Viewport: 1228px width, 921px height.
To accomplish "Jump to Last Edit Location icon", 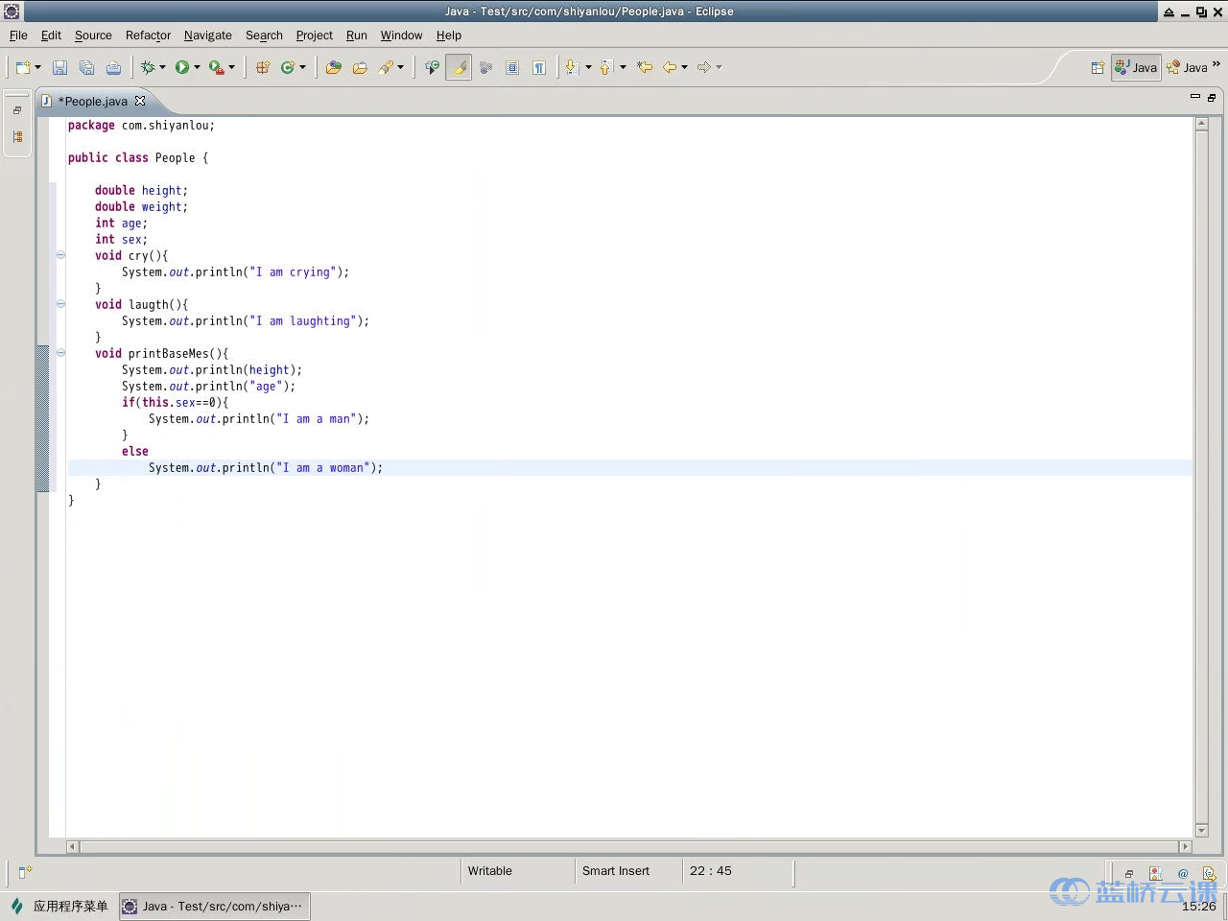I will [x=645, y=67].
